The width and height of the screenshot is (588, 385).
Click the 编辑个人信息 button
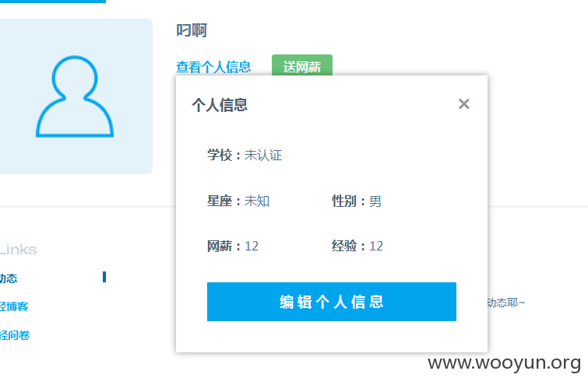pos(332,302)
